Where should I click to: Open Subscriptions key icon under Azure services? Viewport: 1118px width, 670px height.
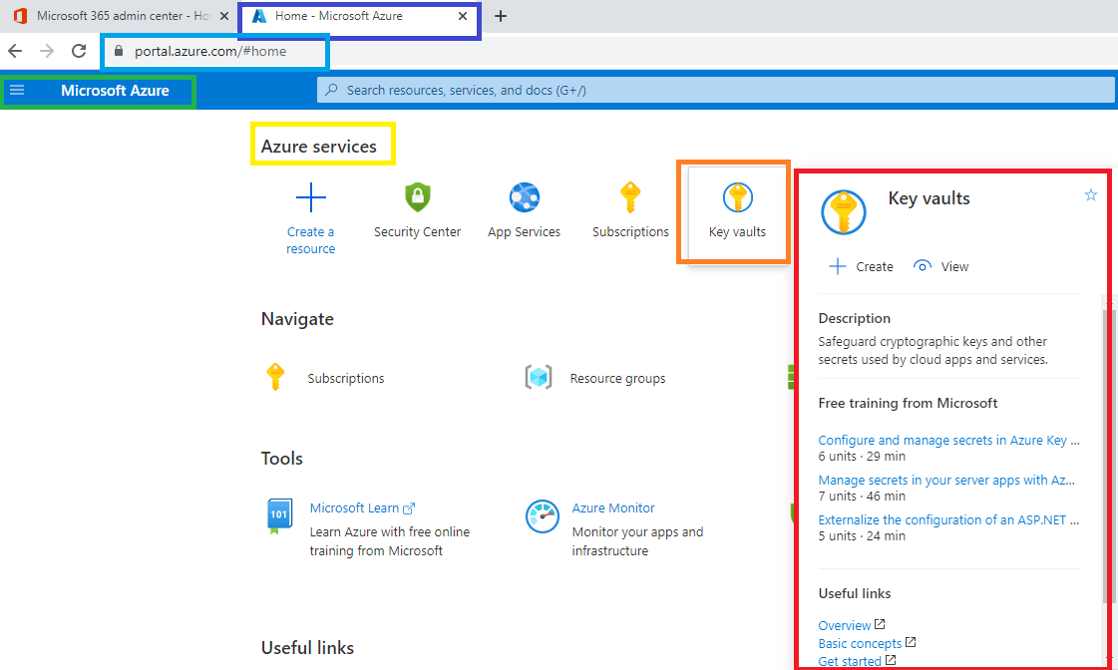(630, 197)
